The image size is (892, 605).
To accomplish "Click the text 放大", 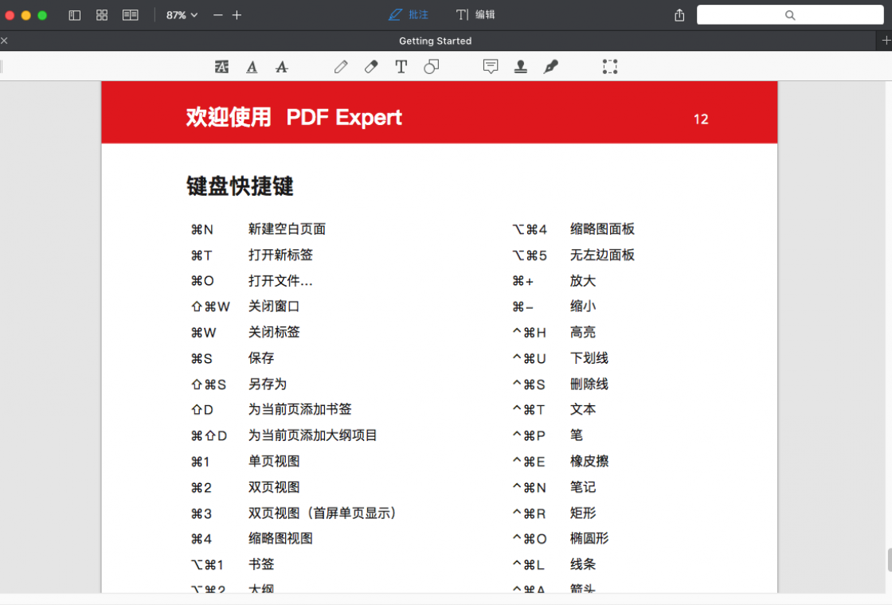I will [583, 281].
